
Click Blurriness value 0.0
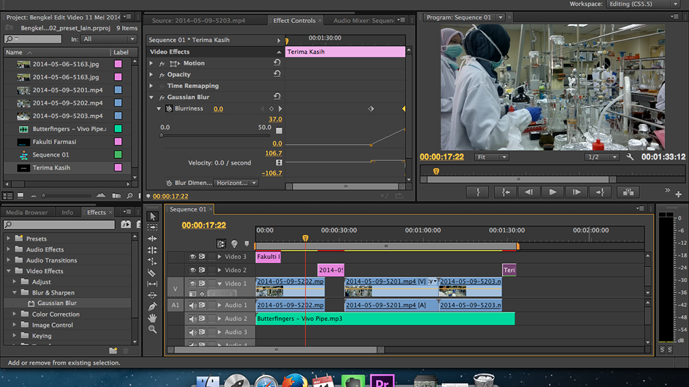point(219,109)
